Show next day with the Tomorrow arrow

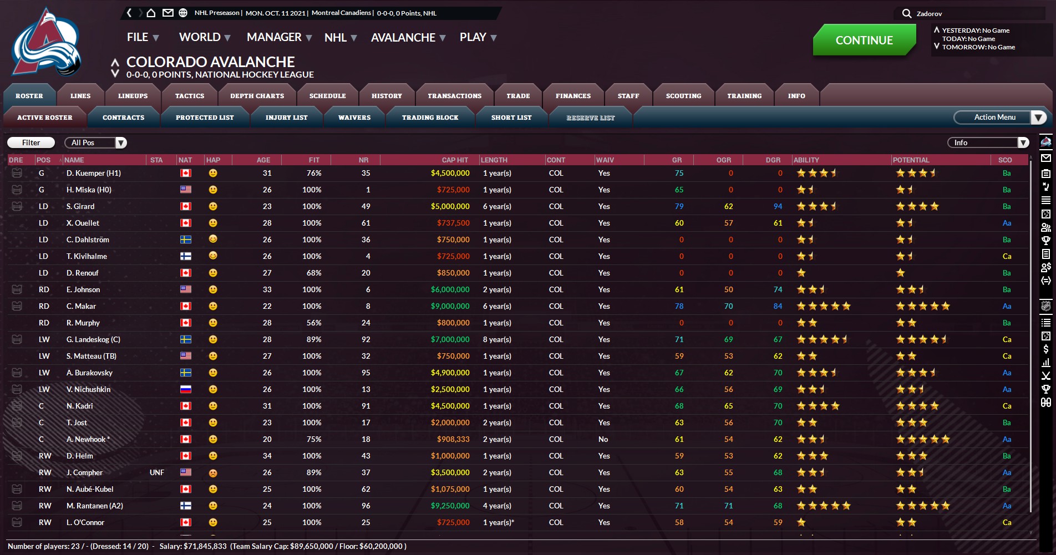coord(937,47)
